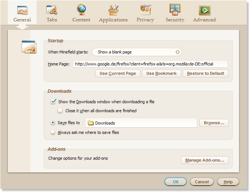Switch to the Advanced label
This screenshot has width=251, height=193.
[204, 20]
